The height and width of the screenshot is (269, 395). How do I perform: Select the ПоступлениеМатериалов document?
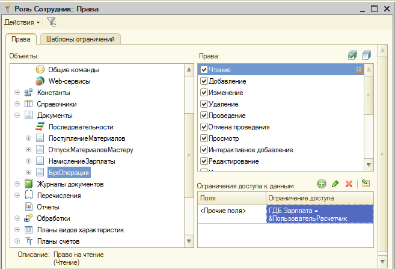point(87,138)
